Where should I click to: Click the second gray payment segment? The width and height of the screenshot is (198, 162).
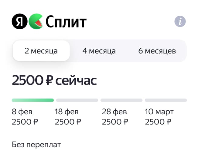(x=77, y=100)
